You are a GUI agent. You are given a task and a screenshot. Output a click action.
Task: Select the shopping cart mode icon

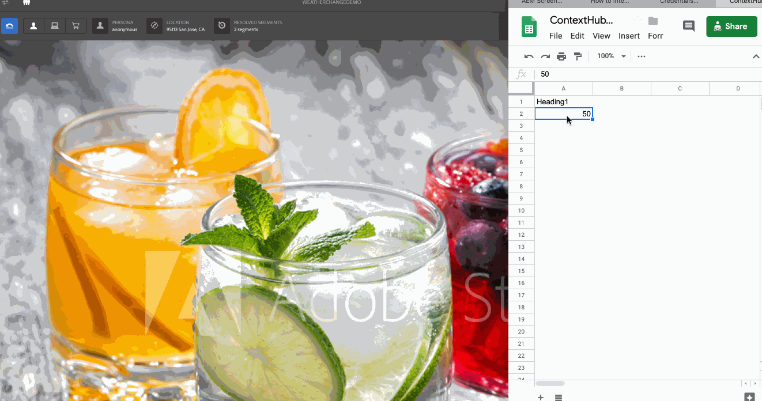(76, 26)
